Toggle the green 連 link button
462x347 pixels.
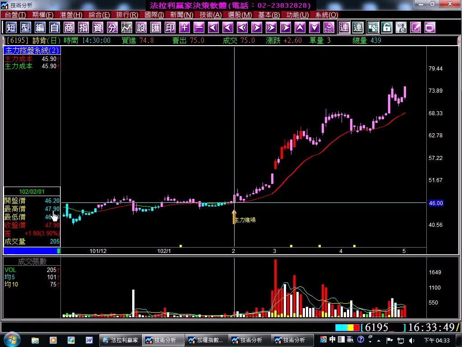pyautogui.click(x=358, y=28)
